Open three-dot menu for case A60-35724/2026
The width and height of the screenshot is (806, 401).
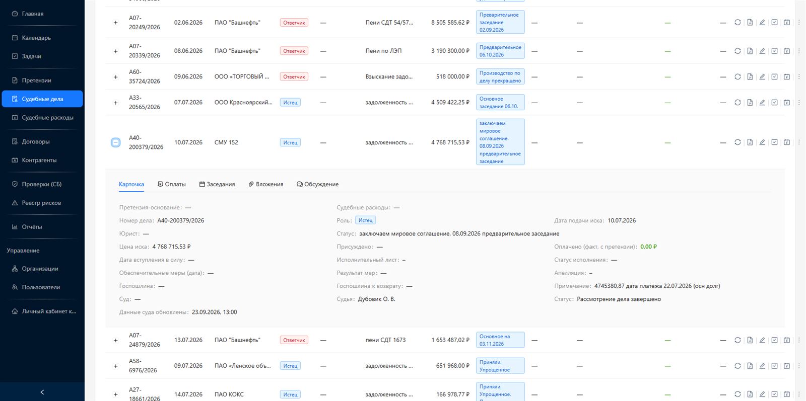pos(799,77)
